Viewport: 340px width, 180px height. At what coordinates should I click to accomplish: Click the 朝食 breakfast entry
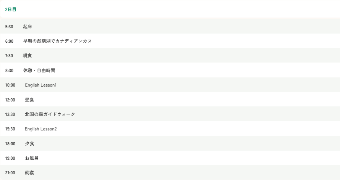[x=27, y=56]
